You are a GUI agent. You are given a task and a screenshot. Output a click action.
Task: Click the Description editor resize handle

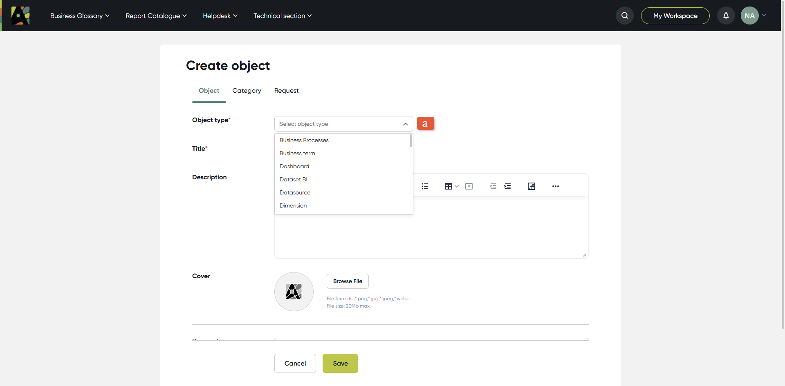point(585,255)
